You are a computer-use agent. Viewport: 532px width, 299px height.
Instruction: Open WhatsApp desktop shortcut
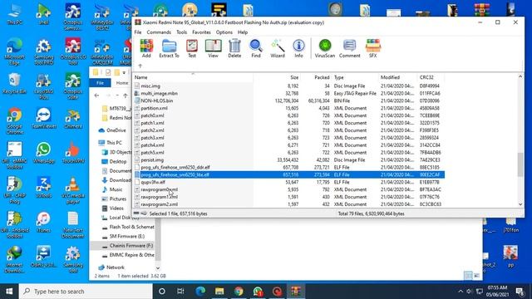[x=44, y=153]
